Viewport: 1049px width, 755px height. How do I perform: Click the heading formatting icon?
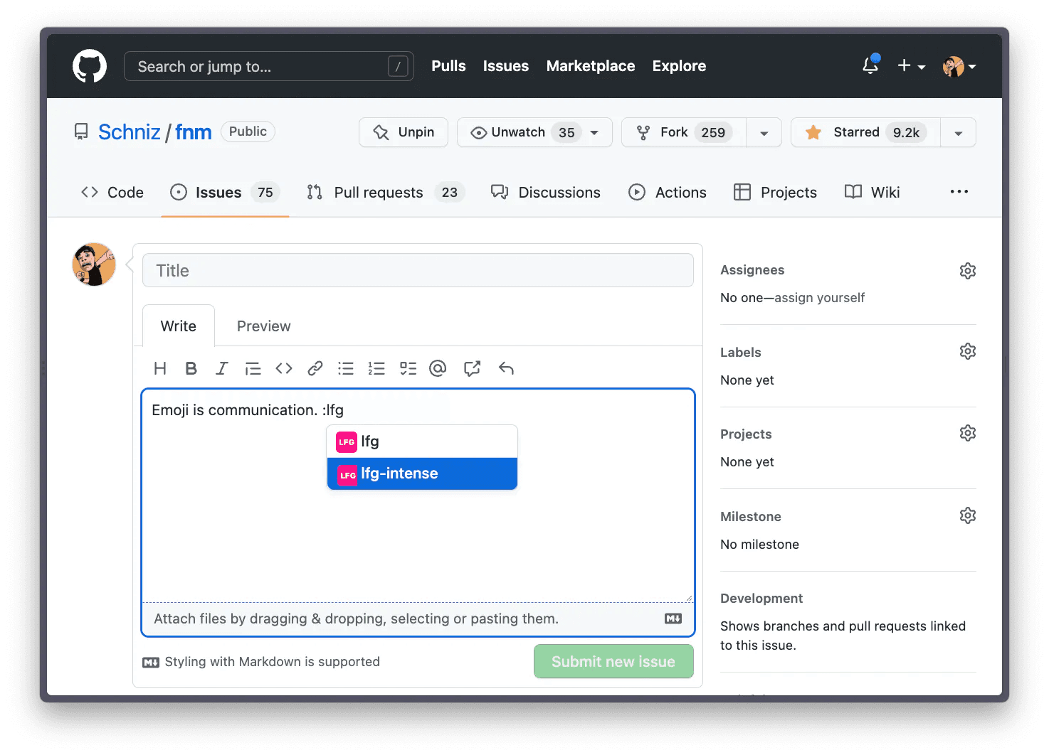click(160, 368)
